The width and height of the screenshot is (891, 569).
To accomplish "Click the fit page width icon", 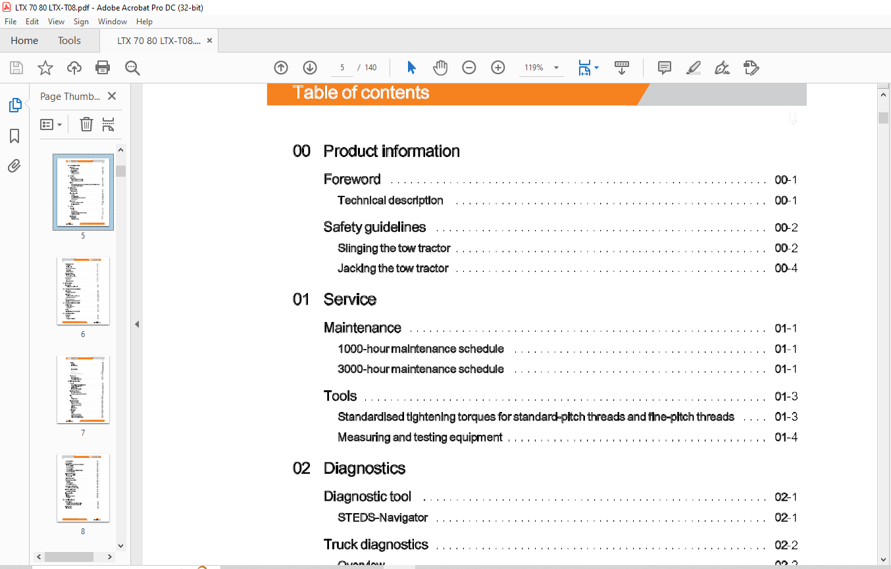I will 584,68.
